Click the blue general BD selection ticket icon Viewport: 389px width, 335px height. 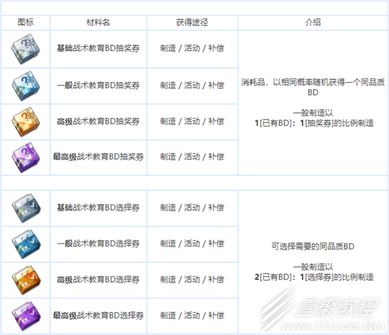pos(26,244)
